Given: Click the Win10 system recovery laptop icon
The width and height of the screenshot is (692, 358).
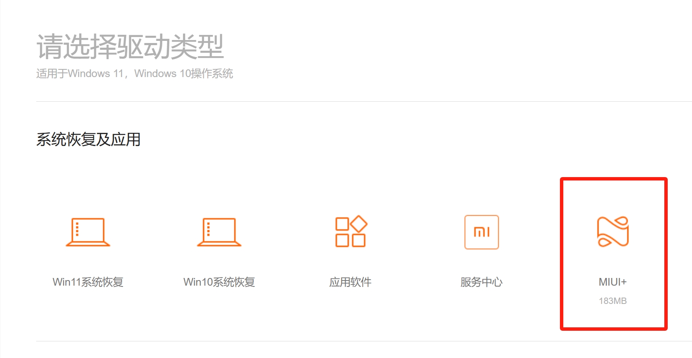Looking at the screenshot, I should pyautogui.click(x=219, y=232).
